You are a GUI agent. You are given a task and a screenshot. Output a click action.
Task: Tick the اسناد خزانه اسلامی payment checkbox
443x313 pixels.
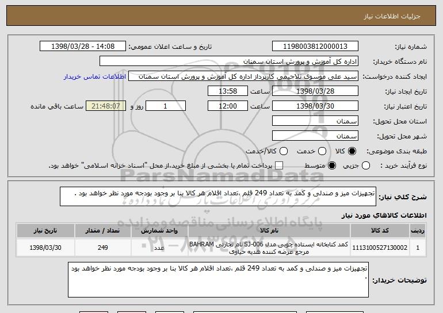(x=279, y=166)
